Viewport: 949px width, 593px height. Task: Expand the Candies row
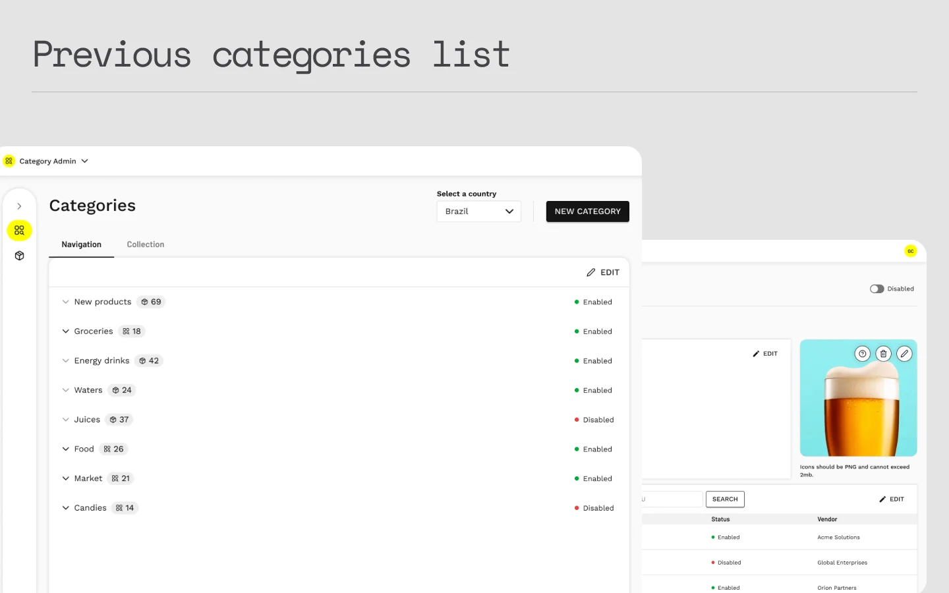[65, 508]
